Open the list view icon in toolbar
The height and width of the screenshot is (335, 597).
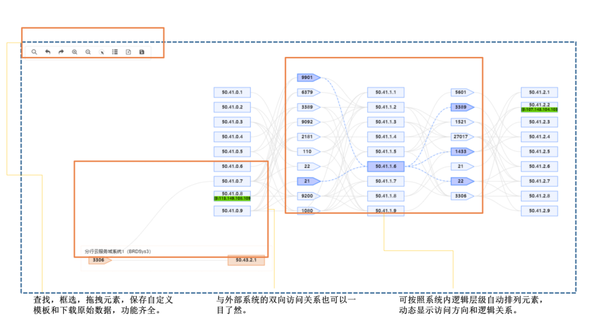[x=115, y=52]
